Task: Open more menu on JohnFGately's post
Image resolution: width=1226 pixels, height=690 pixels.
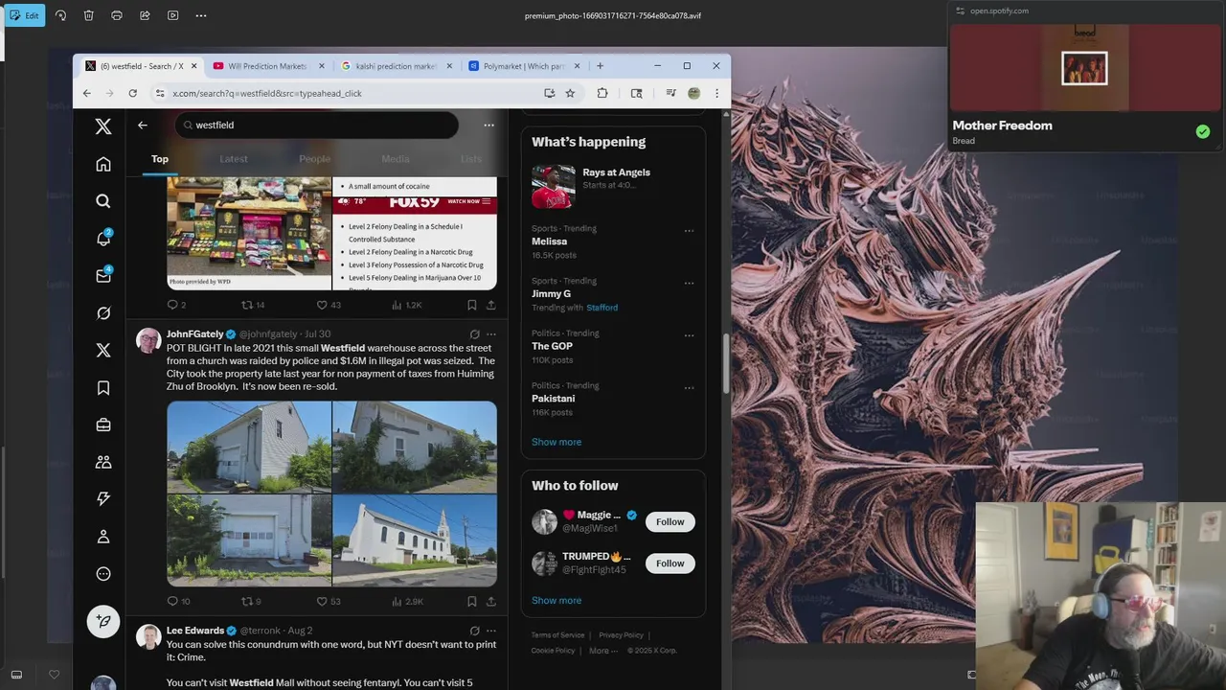Action: tap(490, 334)
